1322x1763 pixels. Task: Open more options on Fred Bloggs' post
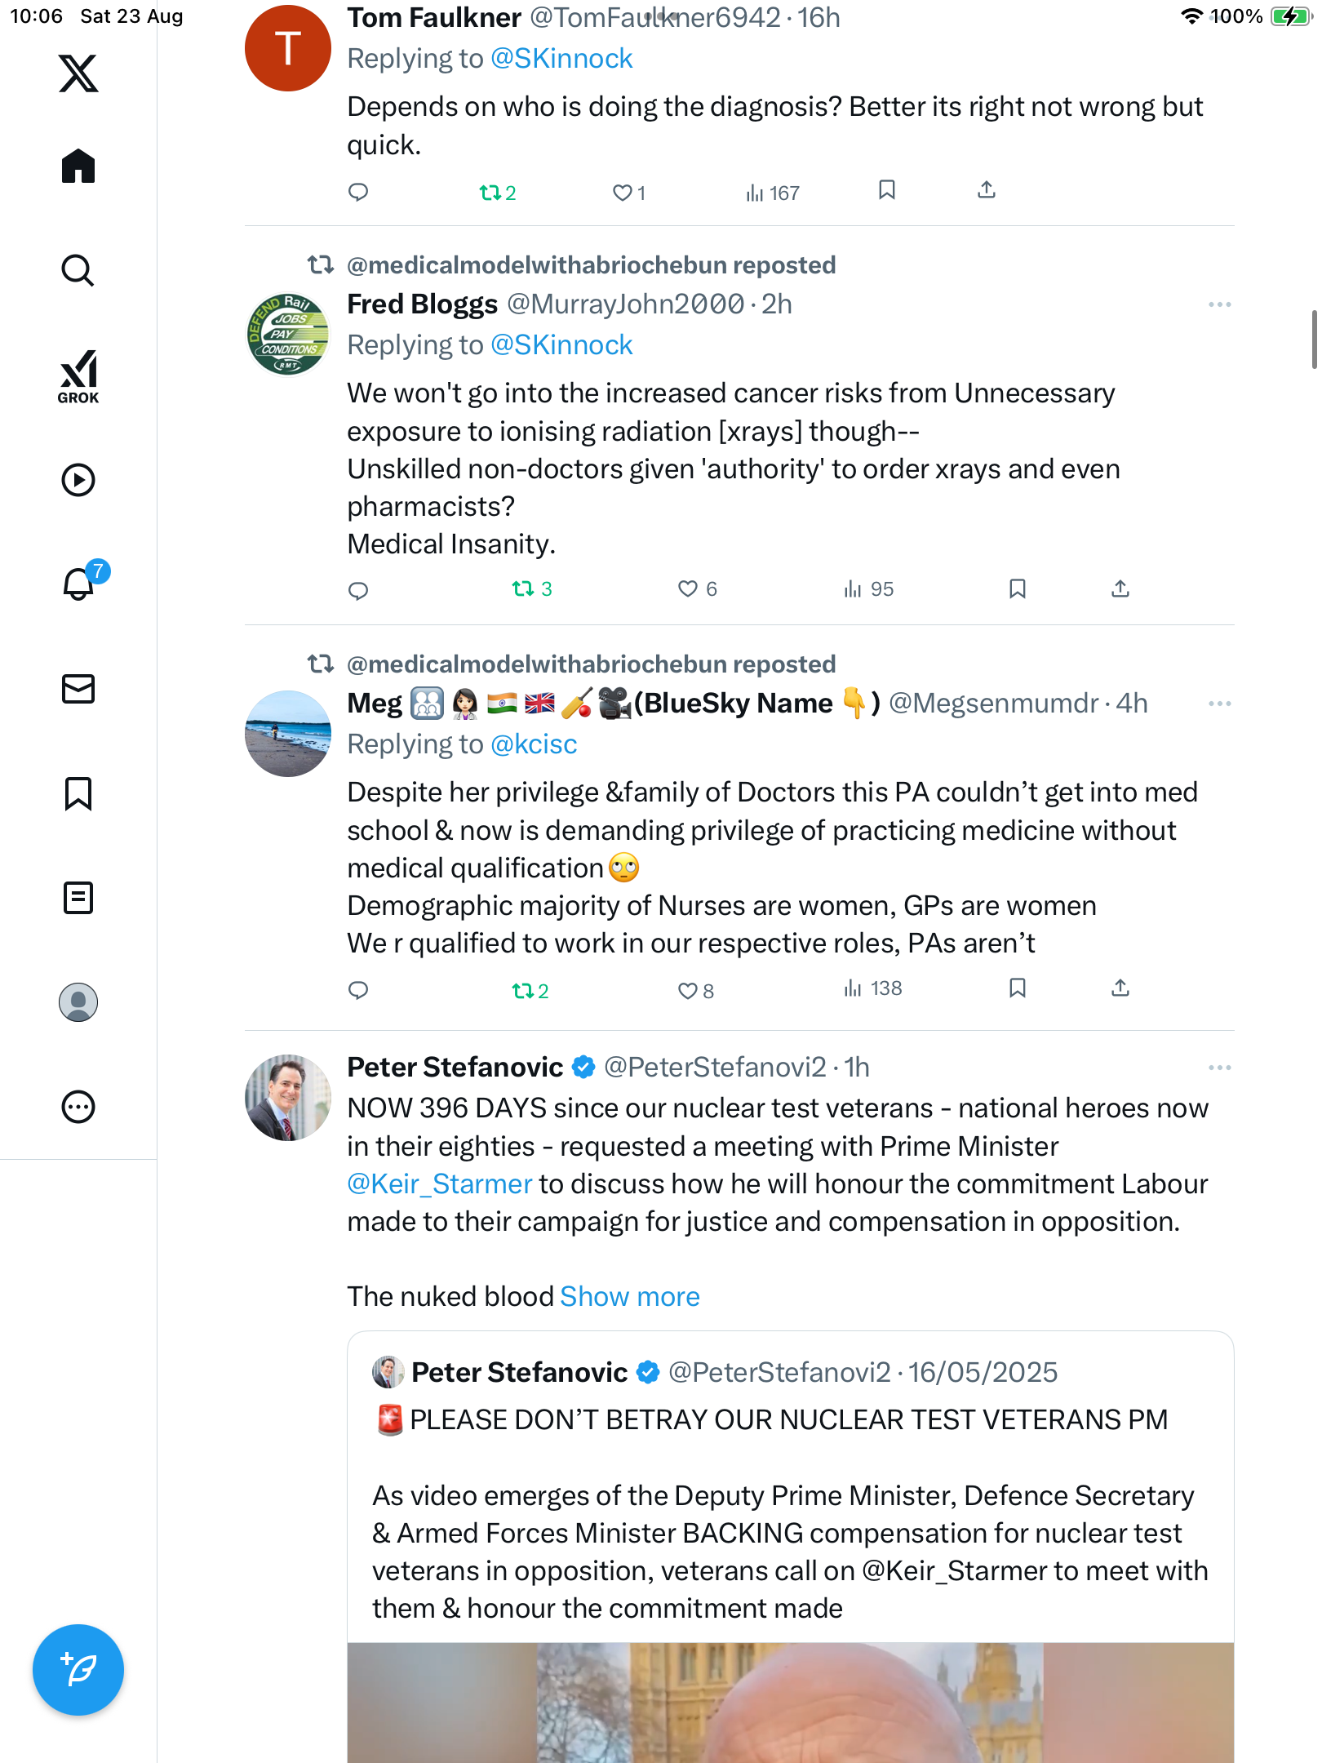(x=1219, y=304)
